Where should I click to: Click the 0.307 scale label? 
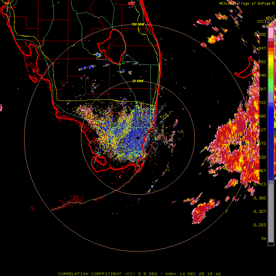click(x=260, y=212)
